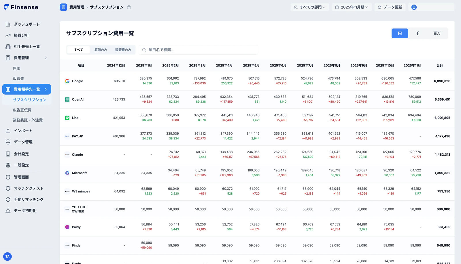Open the ダッシュボード chart icon
The width and height of the screenshot is (461, 264).
click(x=8, y=24)
